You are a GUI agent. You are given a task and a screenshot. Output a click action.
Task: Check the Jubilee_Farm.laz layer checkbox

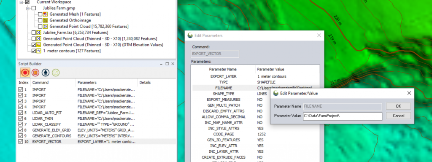click(x=34, y=32)
